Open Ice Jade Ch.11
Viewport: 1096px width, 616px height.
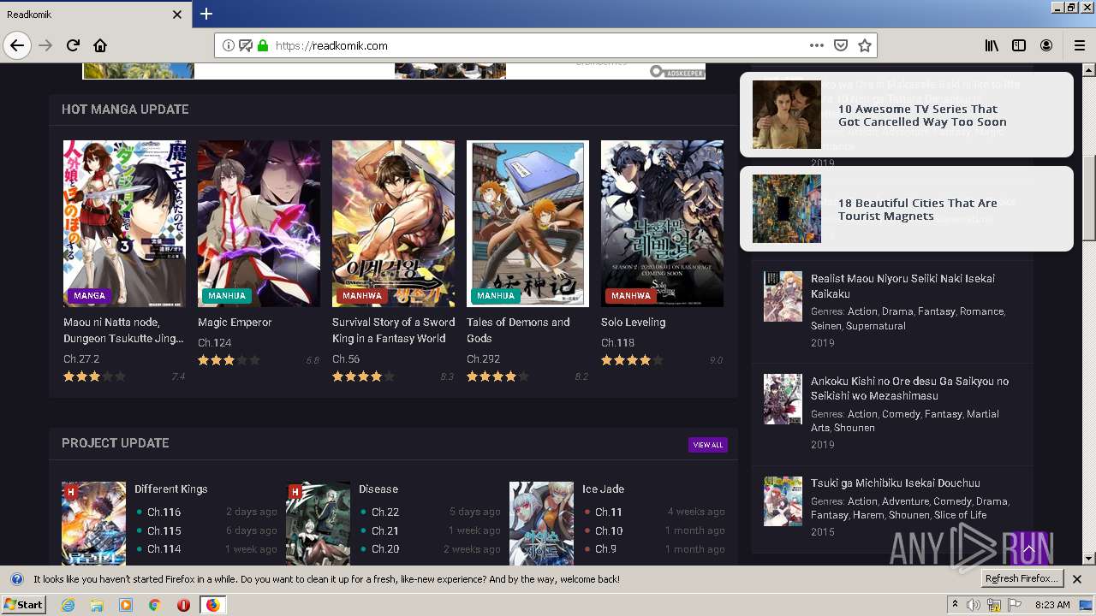(x=609, y=512)
